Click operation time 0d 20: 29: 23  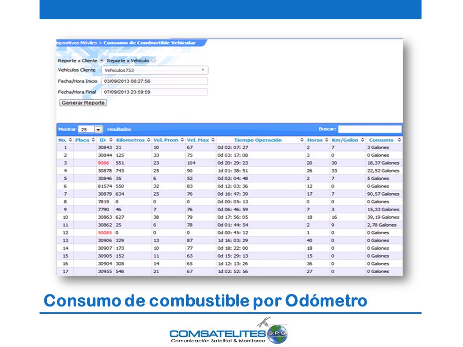[232, 163]
